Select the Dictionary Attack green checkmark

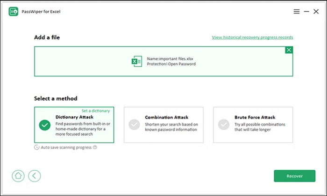point(45,125)
